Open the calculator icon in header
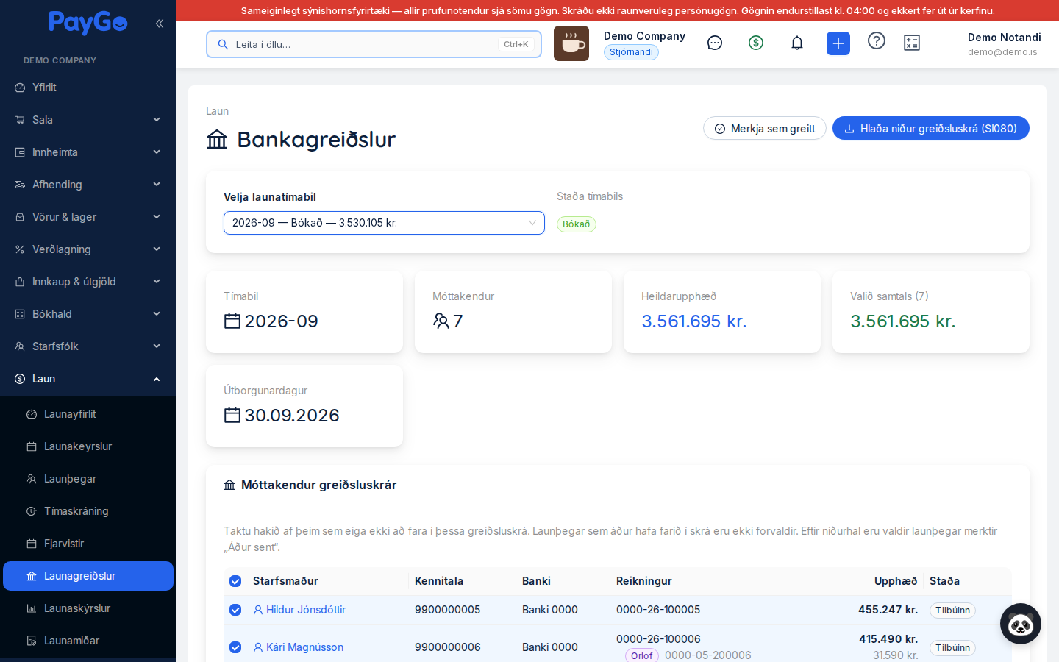 (x=912, y=43)
